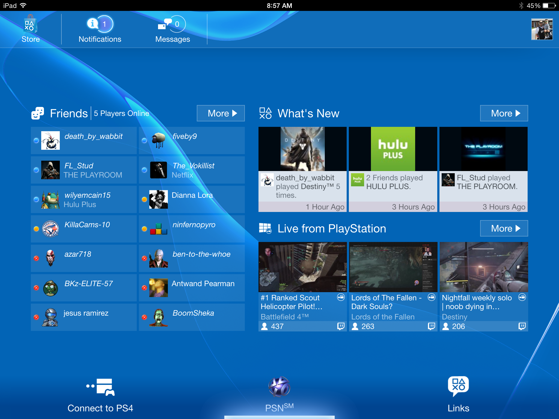
Task: Select Antwand Pearman avatar
Action: point(159,288)
